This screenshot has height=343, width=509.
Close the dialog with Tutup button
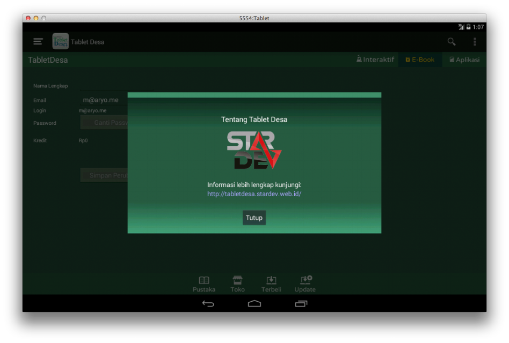click(254, 218)
